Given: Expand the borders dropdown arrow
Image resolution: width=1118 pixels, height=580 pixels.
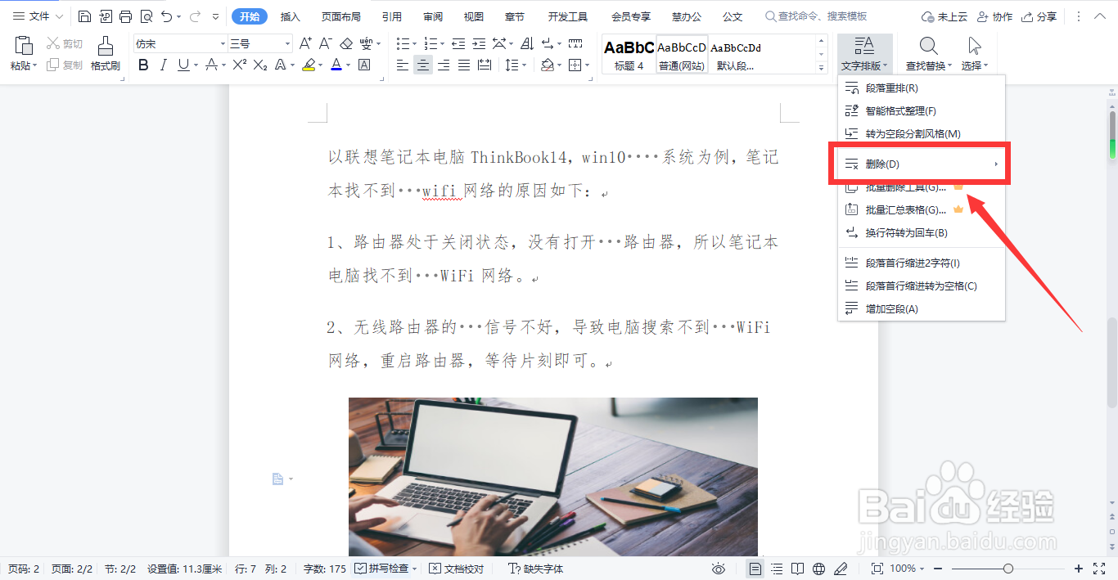Looking at the screenshot, I should (588, 65).
